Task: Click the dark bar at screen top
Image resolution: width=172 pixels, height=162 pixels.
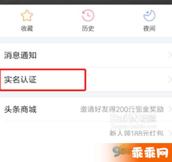Action: pyautogui.click(x=86, y=2)
